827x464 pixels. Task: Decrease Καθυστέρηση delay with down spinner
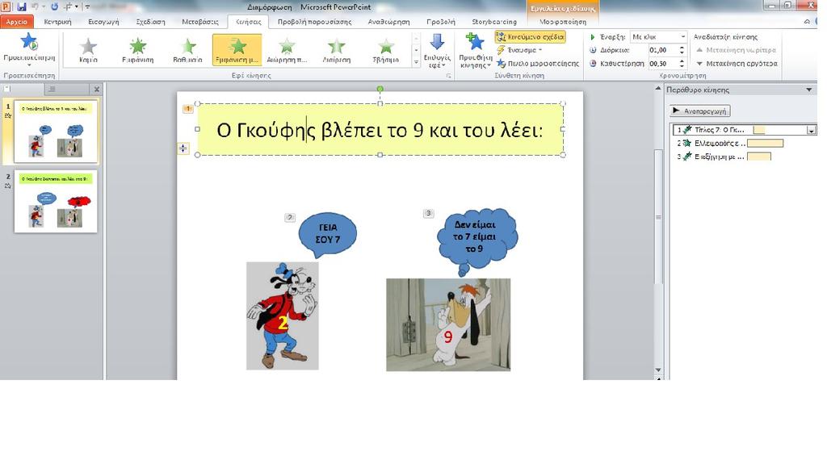tap(682, 66)
